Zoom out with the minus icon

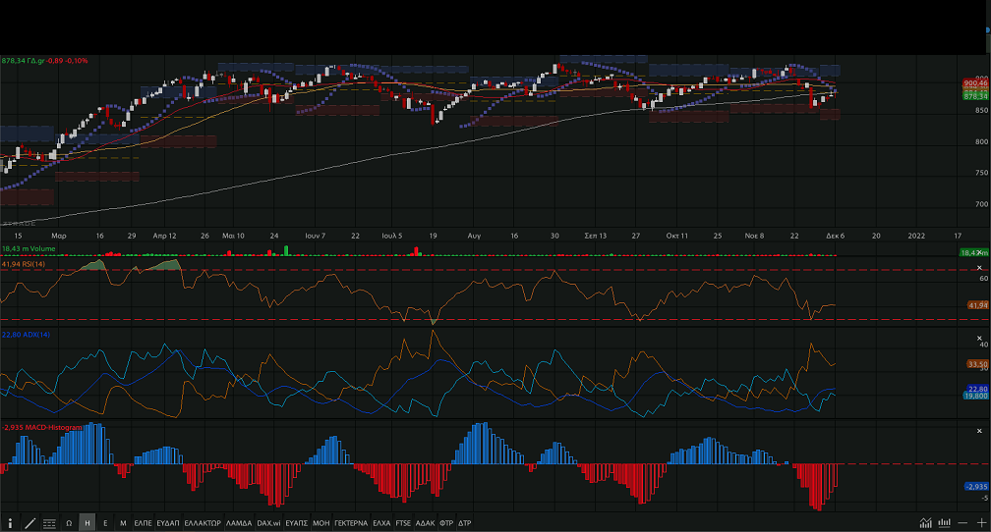pyautogui.click(x=963, y=523)
